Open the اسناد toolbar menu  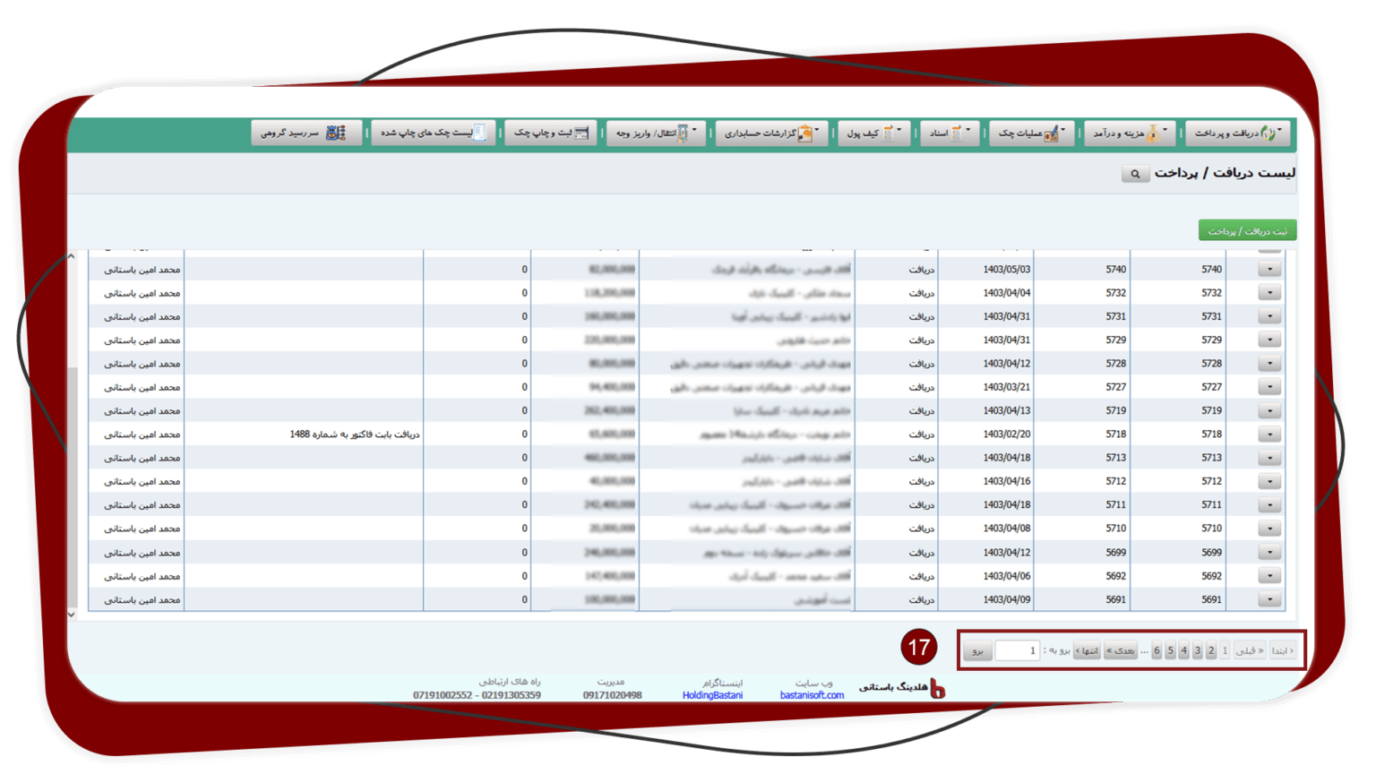pos(949,133)
